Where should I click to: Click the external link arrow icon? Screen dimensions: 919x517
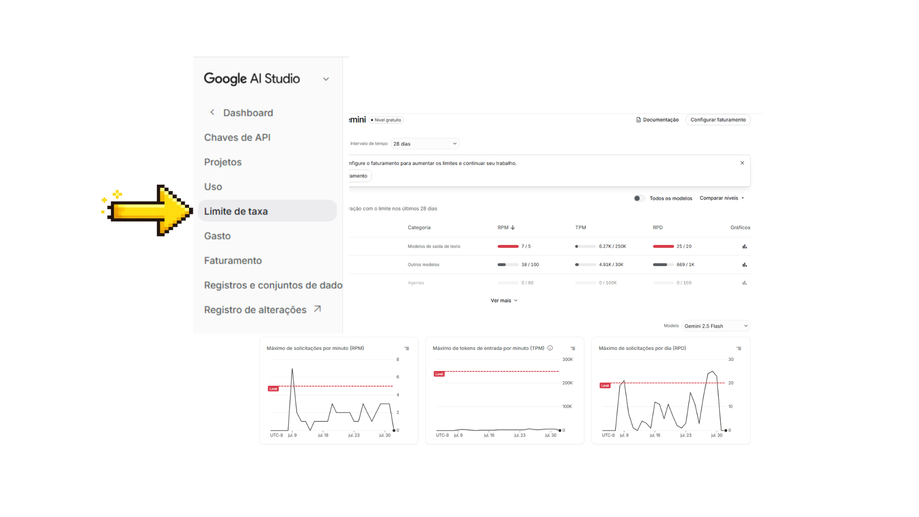coord(317,309)
